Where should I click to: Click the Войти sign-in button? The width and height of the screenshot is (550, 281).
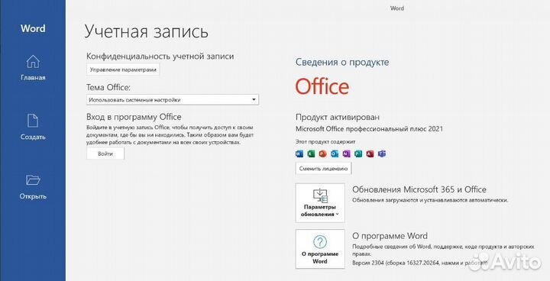coord(105,153)
